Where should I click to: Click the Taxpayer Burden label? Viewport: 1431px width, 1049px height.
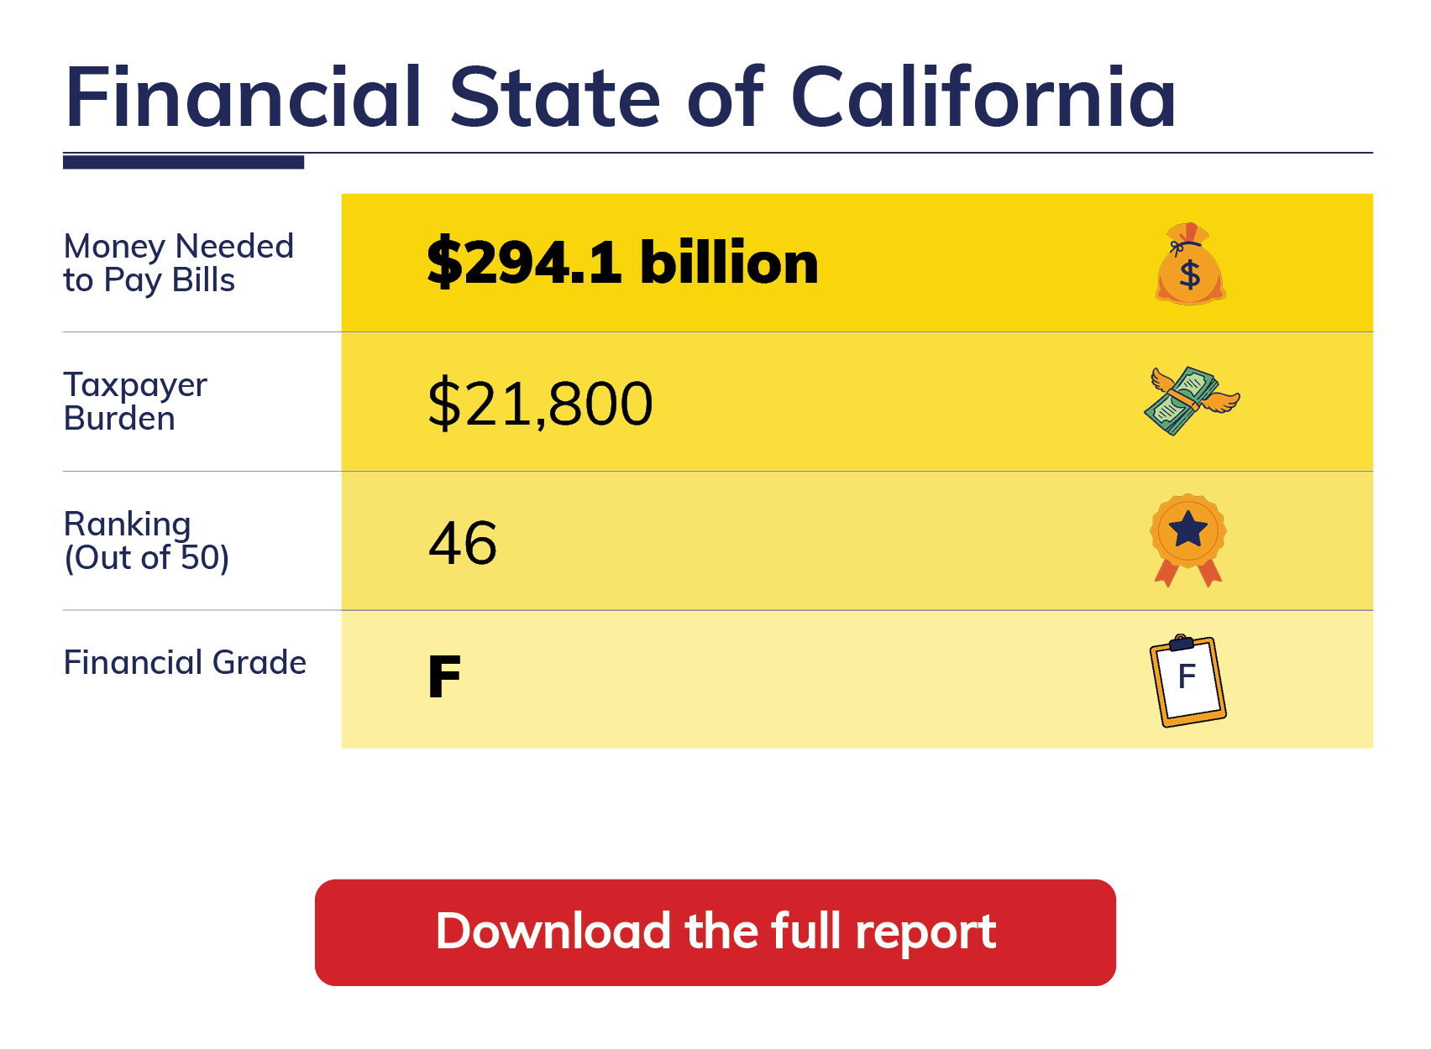[134, 401]
